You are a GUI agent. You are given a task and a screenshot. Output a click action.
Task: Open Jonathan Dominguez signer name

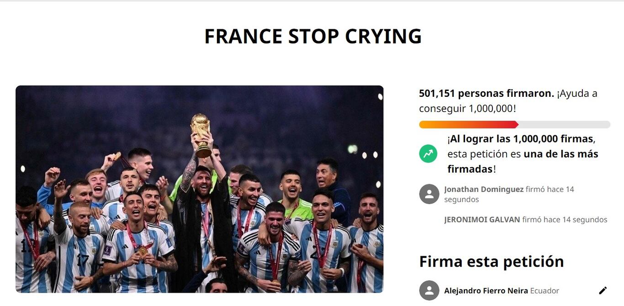tap(484, 189)
